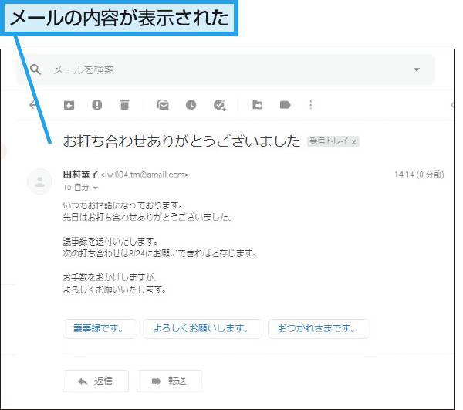Mark the email as unread
Screen dimensions: 463x410
(x=163, y=105)
